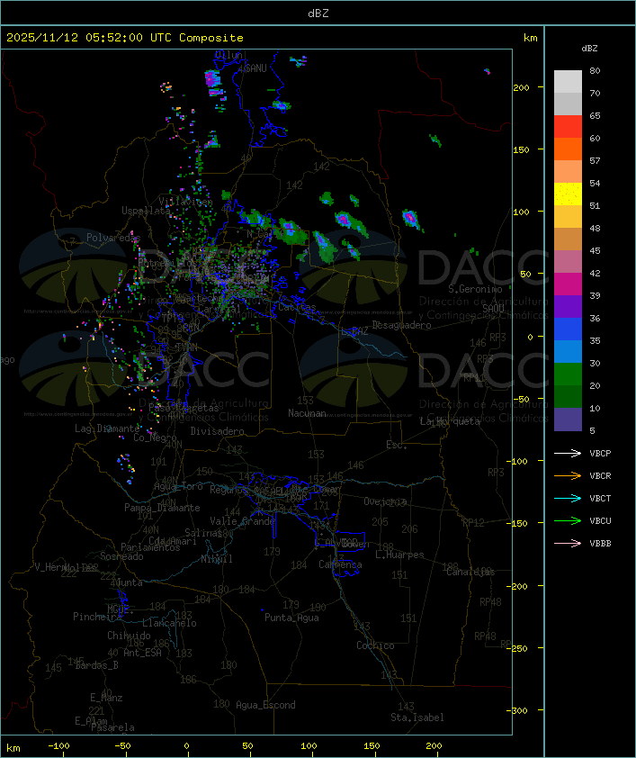The width and height of the screenshot is (636, 758).
Task: Click the Canalejas place label
Action: tap(470, 572)
